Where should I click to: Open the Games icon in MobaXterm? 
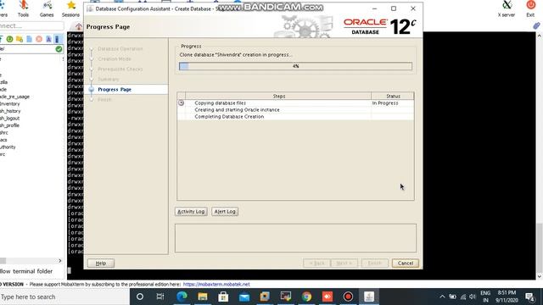(47, 8)
